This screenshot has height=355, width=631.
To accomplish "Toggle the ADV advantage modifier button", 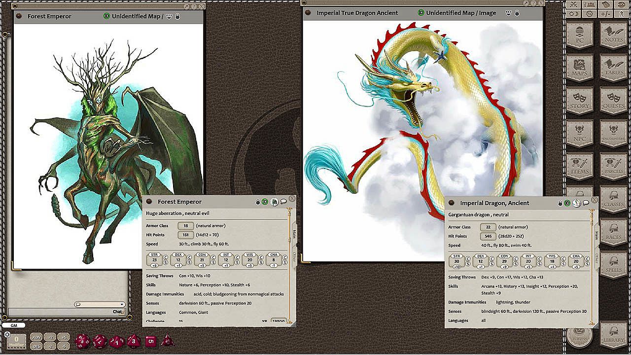I will [x=36, y=337].
